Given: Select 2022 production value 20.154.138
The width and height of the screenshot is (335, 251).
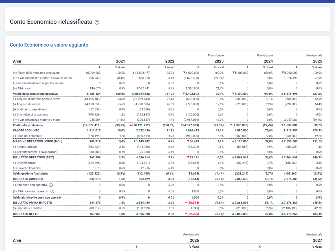Looking at the screenshot, I should coord(142,94).
